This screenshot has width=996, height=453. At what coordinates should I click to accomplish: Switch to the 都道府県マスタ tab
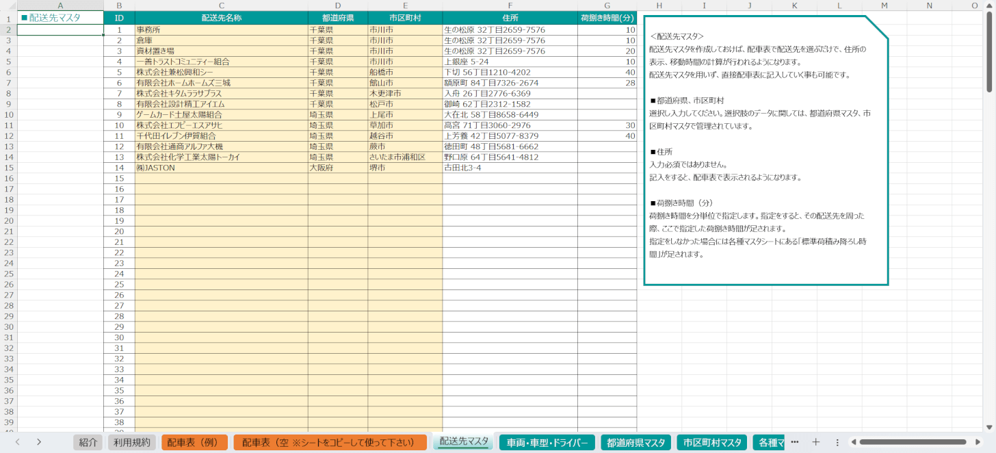coord(635,443)
